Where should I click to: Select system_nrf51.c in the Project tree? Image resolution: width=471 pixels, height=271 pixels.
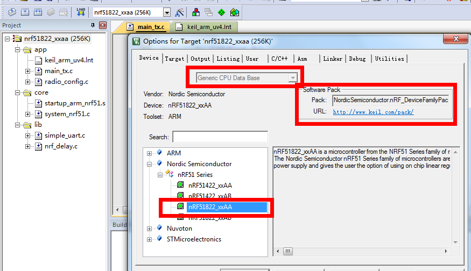(x=67, y=114)
